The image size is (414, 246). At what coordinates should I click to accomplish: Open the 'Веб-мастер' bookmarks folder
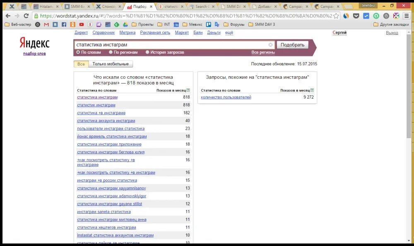click(18, 24)
